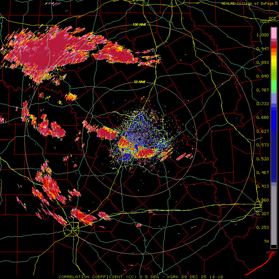Image resolution: width=279 pixels, height=279 pixels.
Task: Select the 1.000 value on the color scale
Action: tap(263, 35)
